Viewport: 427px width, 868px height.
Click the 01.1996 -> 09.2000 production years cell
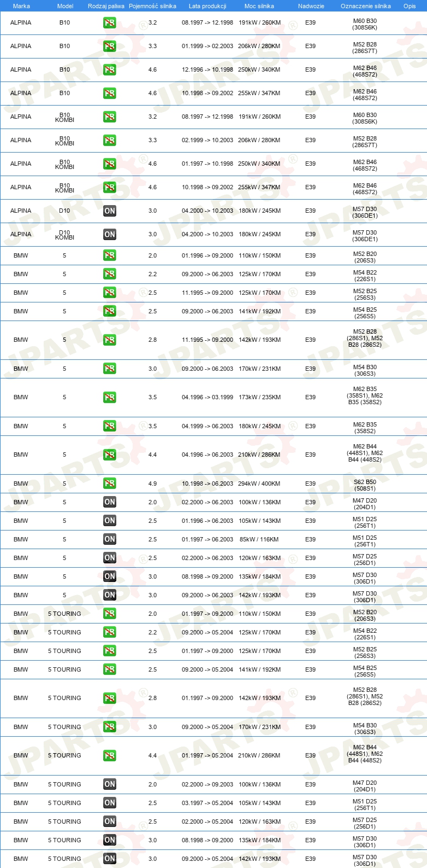tap(207, 255)
